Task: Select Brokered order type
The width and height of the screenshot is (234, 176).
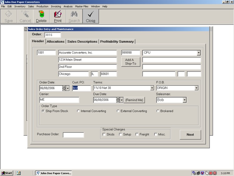Action: [158, 111]
